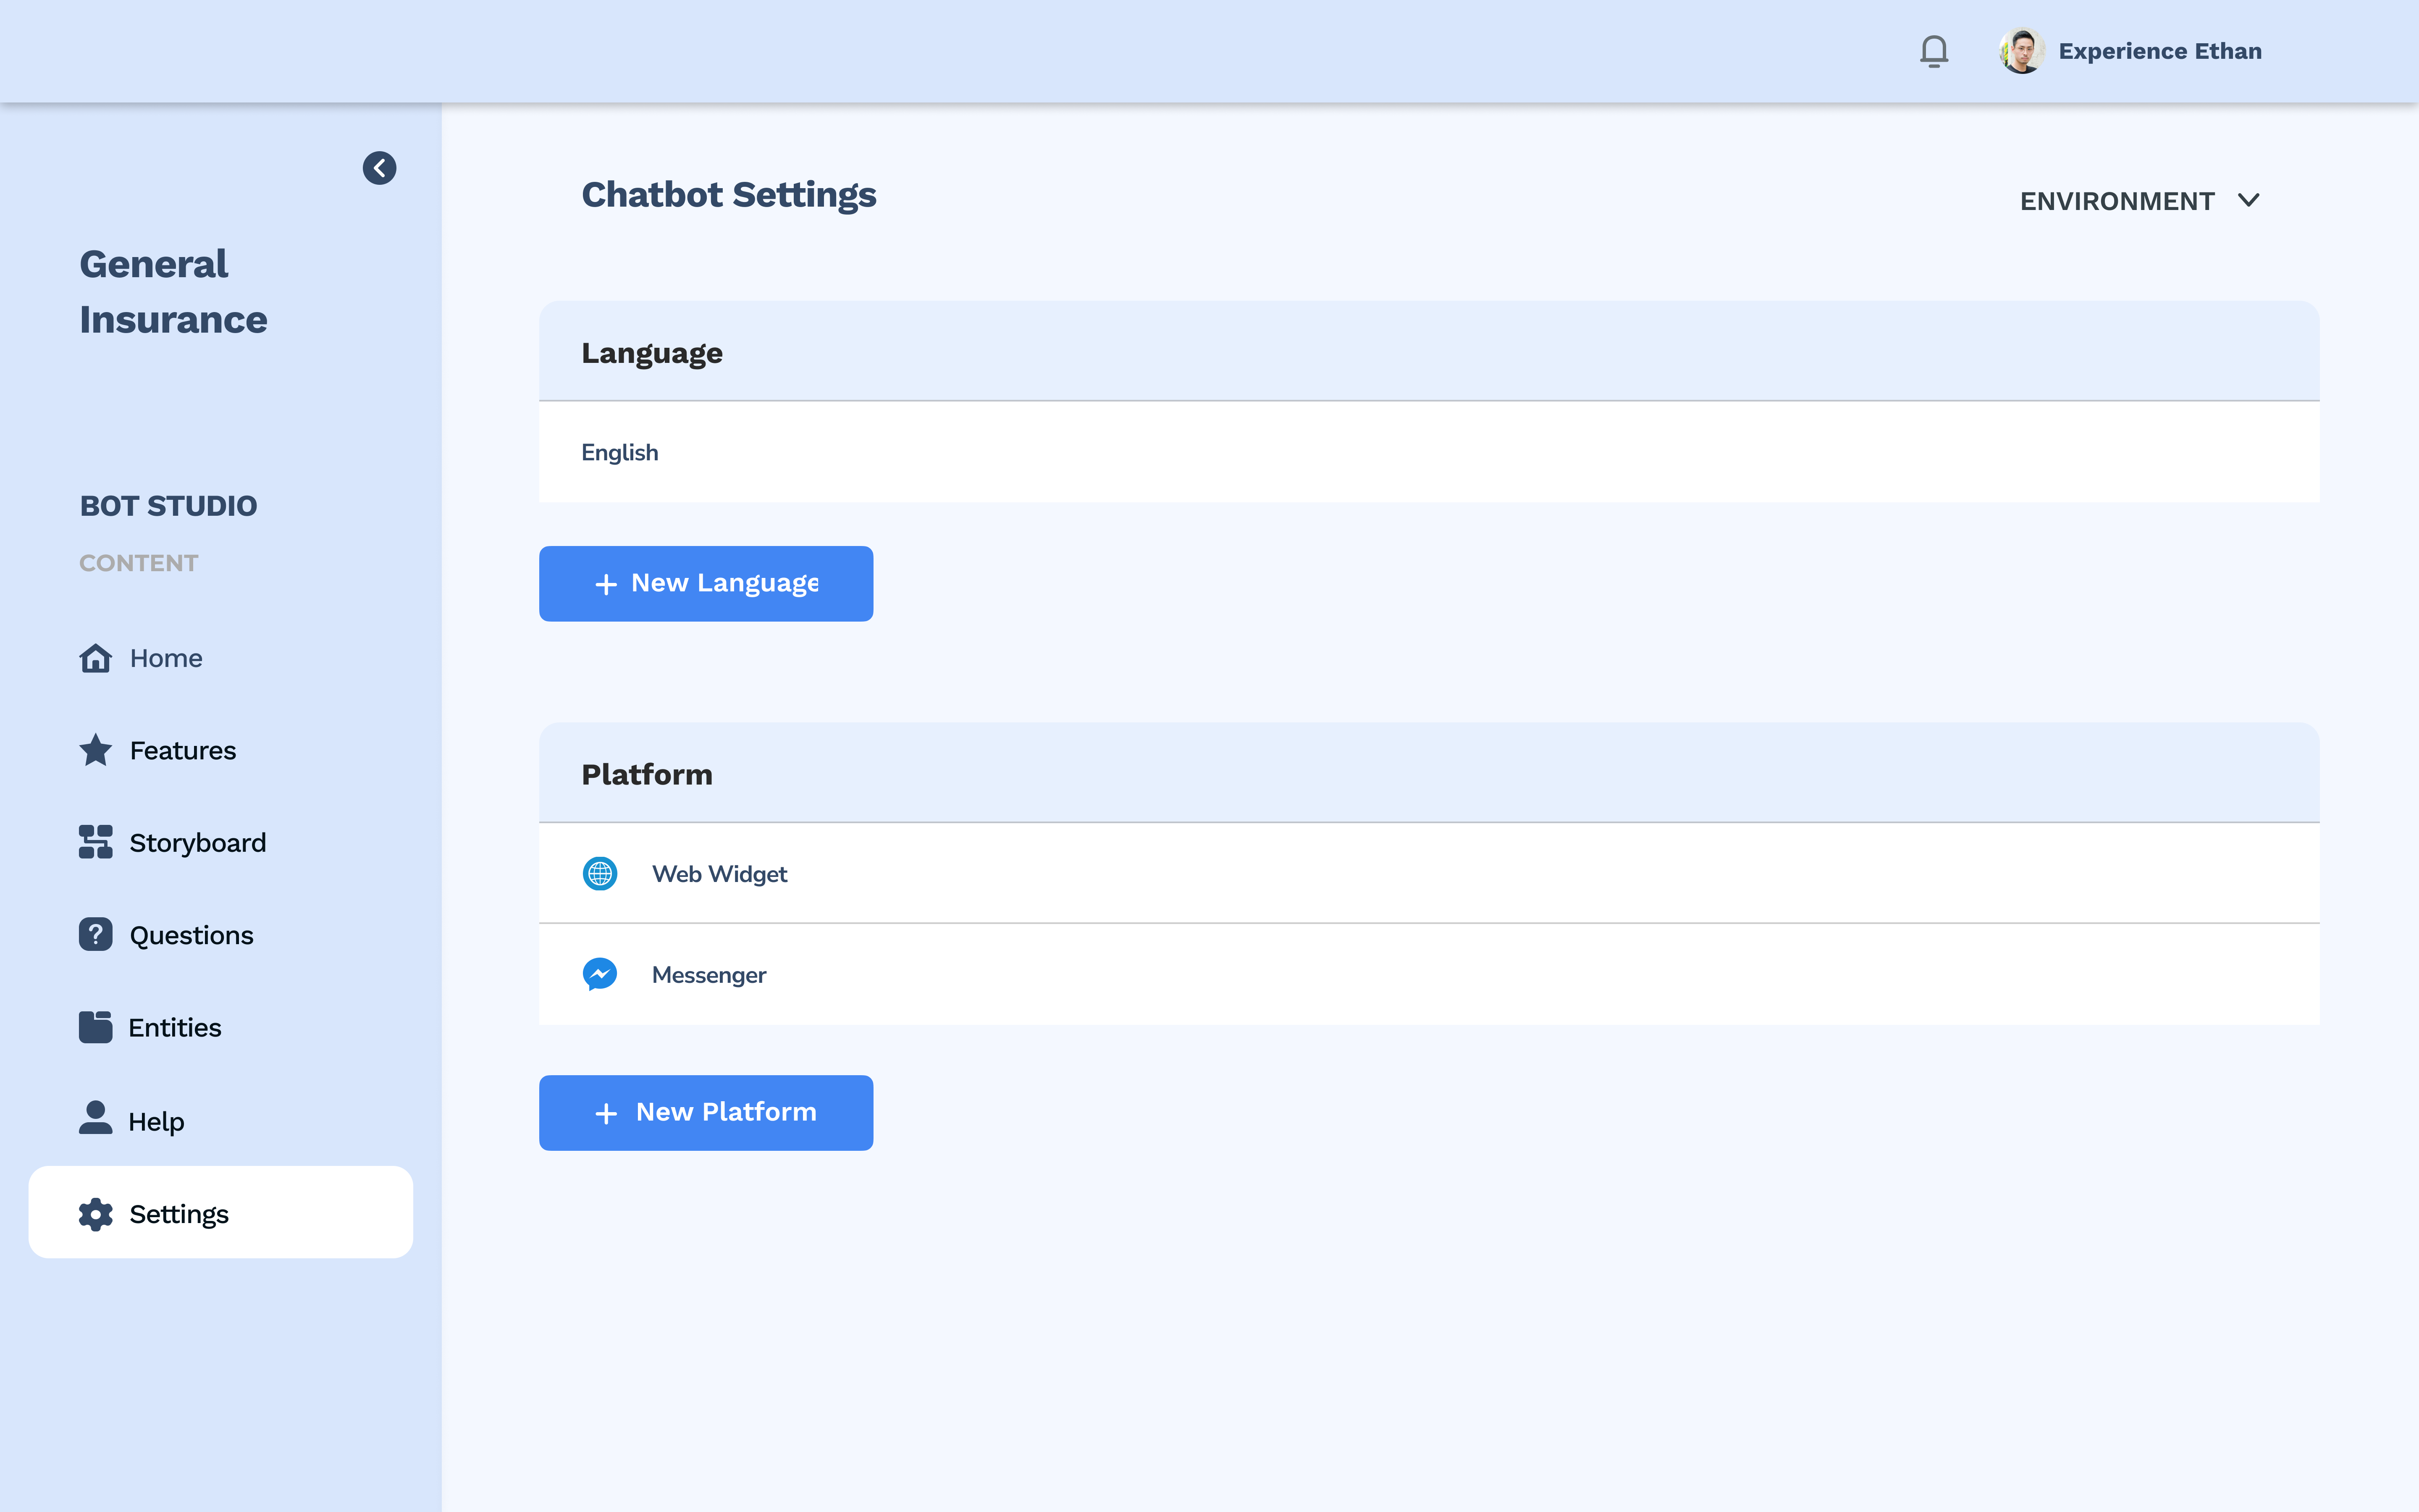The image size is (2419, 1512).
Task: Click the Questions question-mark icon
Action: pos(96,934)
